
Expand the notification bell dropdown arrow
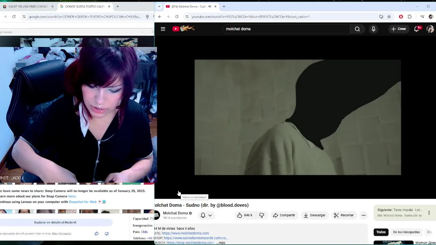pos(210,215)
